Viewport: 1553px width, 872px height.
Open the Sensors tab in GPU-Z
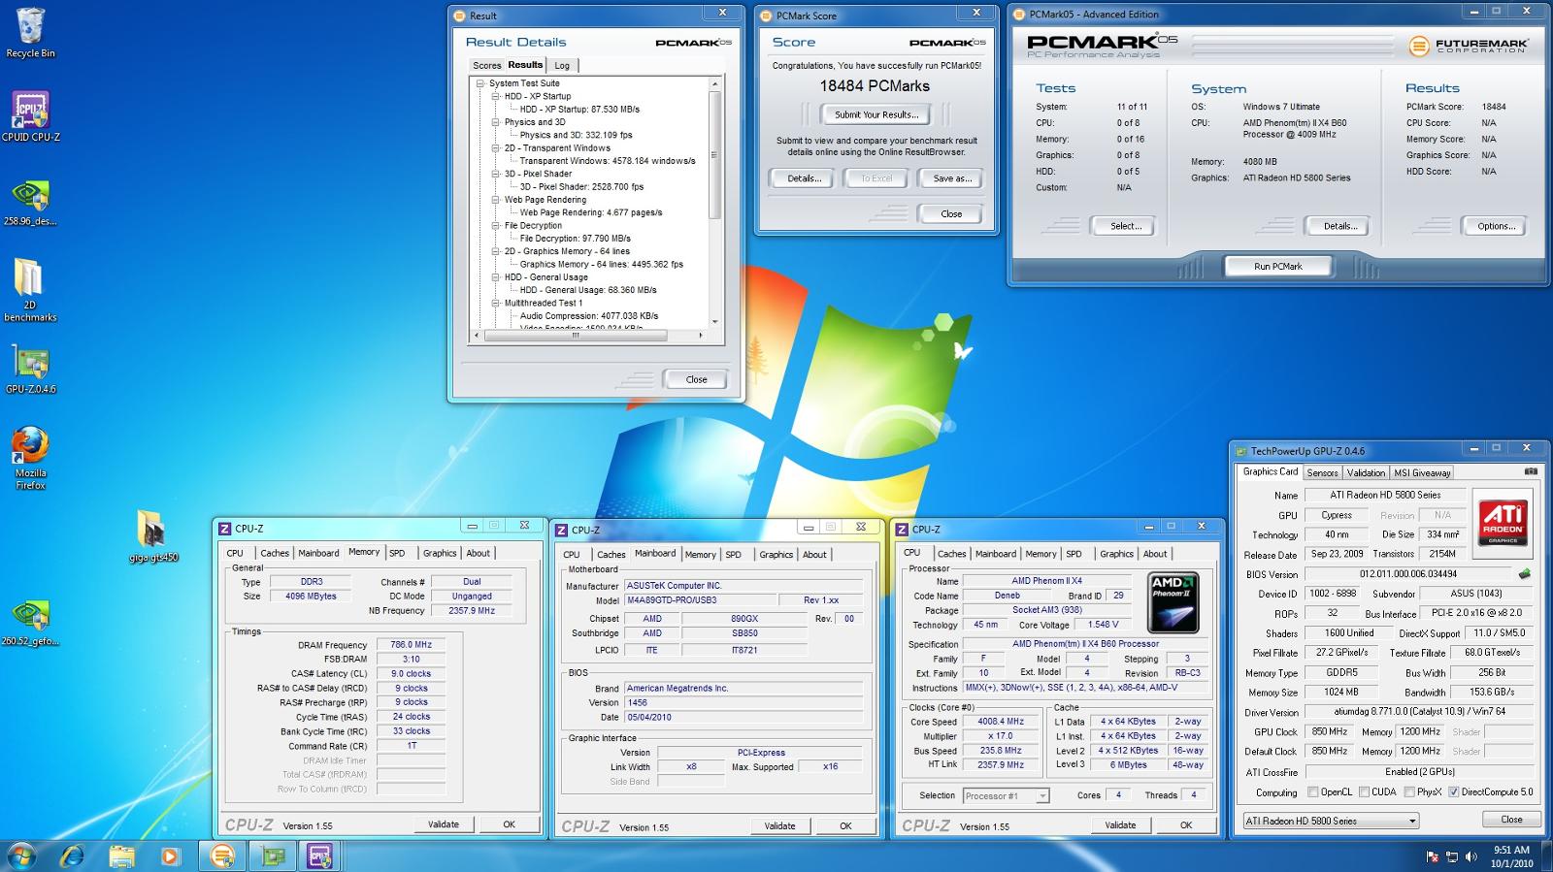(x=1322, y=472)
